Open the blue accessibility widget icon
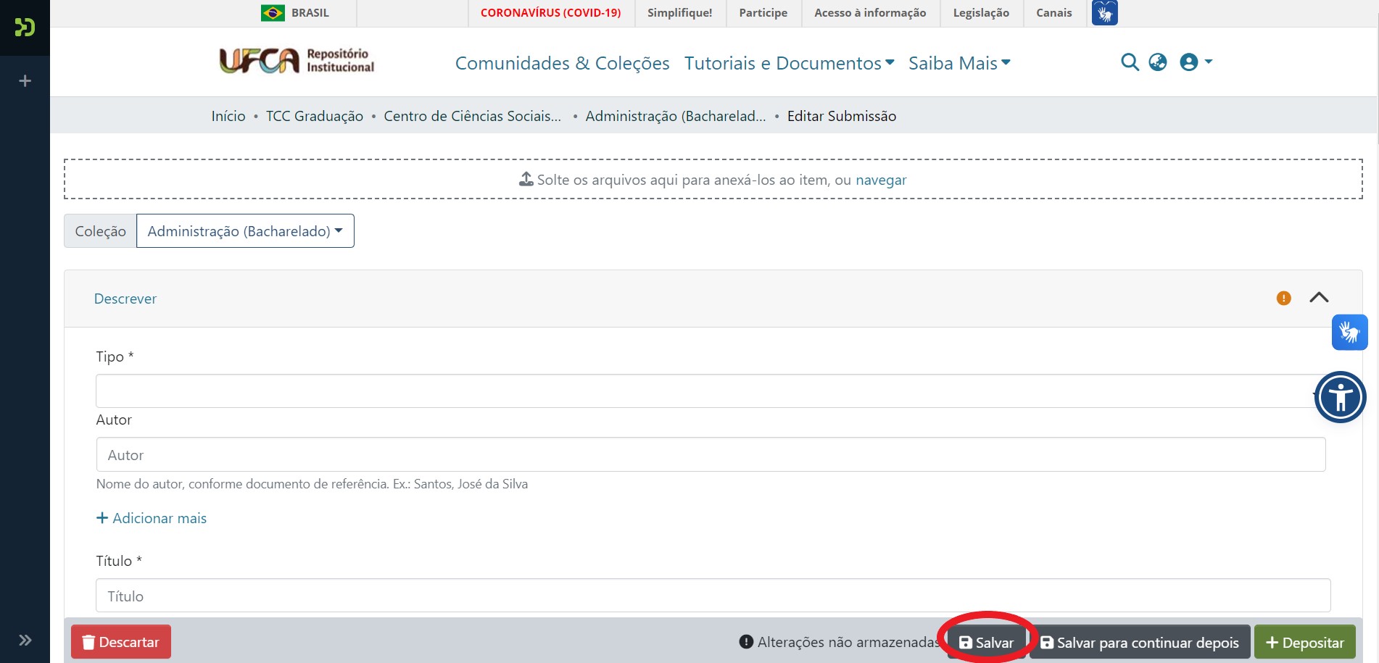The image size is (1379, 663). tap(1341, 396)
